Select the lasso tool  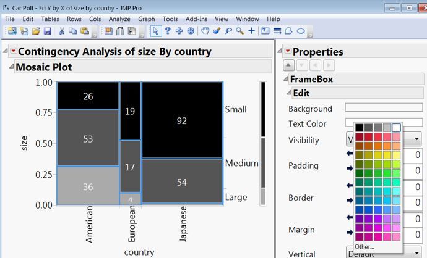coord(228,31)
